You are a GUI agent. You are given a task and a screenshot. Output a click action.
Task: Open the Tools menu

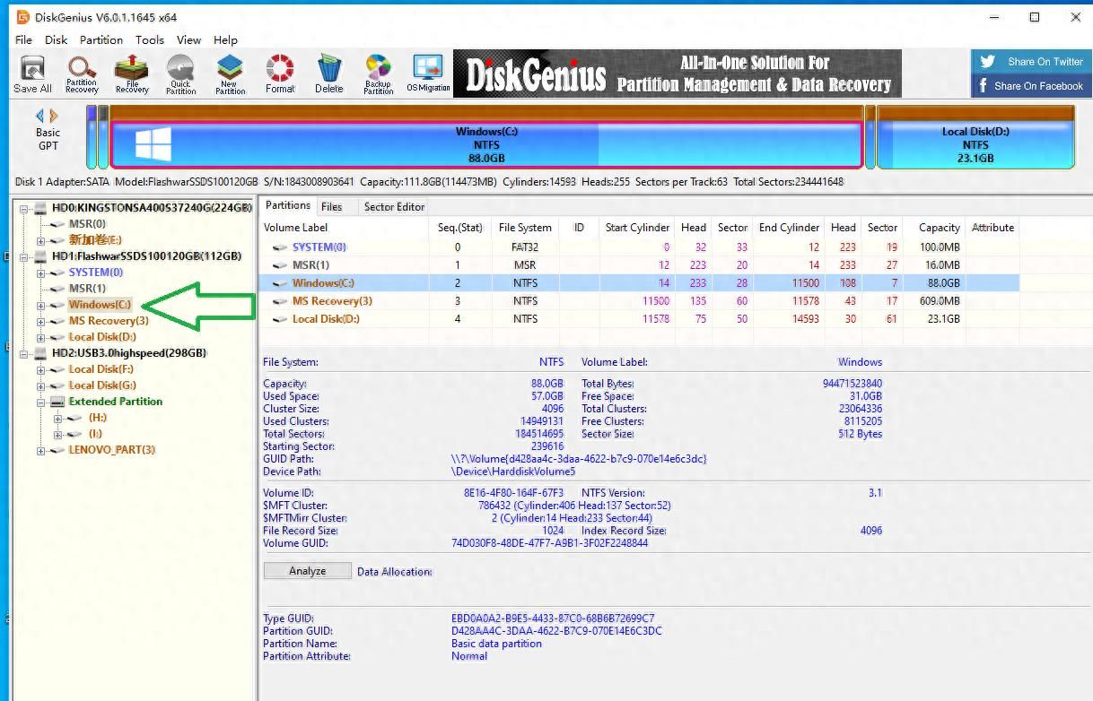click(x=149, y=39)
